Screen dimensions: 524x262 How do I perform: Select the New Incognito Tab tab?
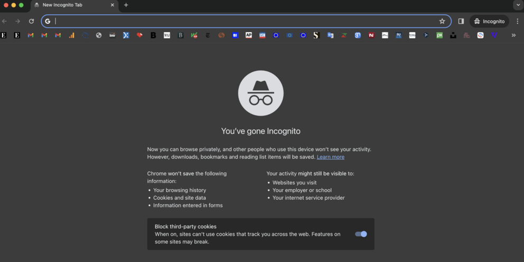point(74,5)
